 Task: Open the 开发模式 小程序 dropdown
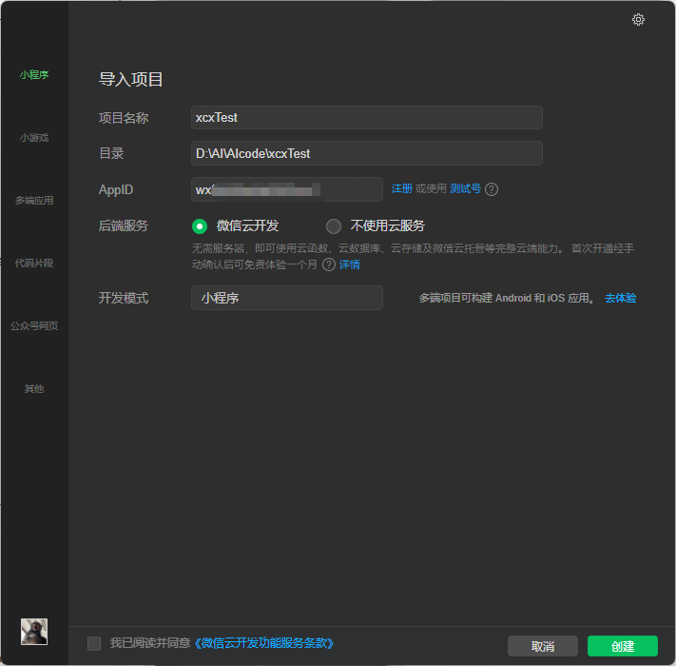[x=287, y=298]
